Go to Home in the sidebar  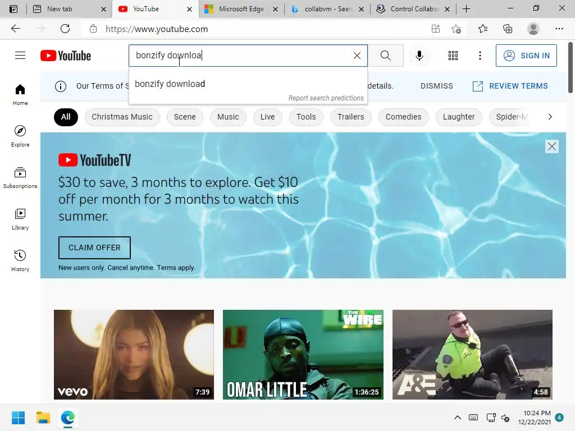(20, 94)
